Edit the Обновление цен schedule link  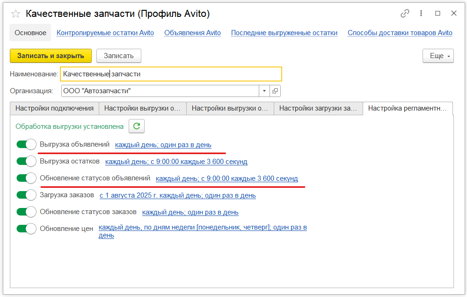[202, 228]
